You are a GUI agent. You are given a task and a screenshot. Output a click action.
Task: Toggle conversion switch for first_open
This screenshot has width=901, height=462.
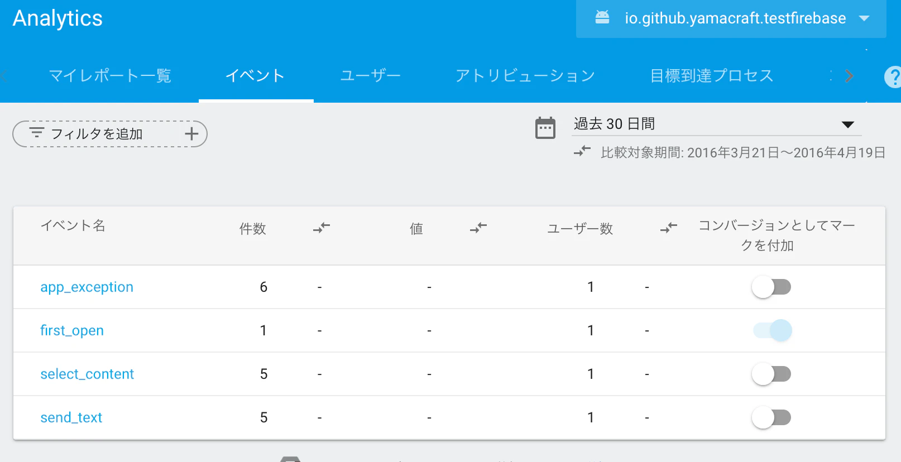(773, 330)
